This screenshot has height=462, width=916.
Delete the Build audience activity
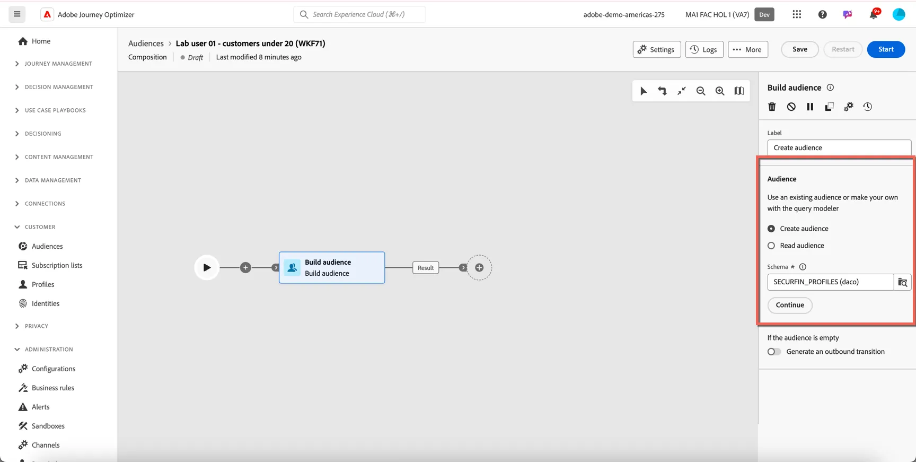click(772, 107)
